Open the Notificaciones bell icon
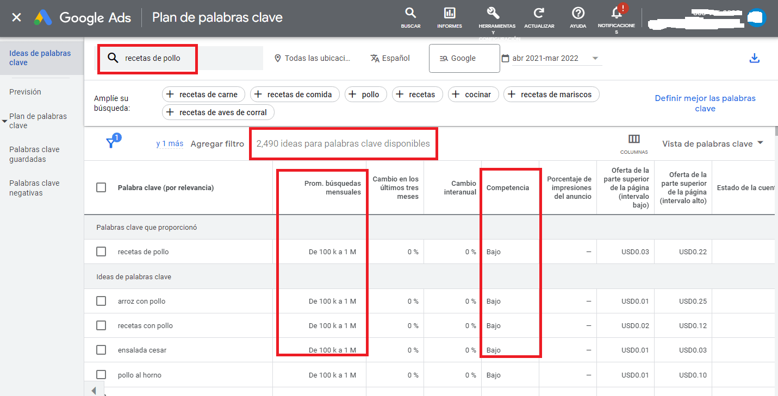 [x=617, y=13]
